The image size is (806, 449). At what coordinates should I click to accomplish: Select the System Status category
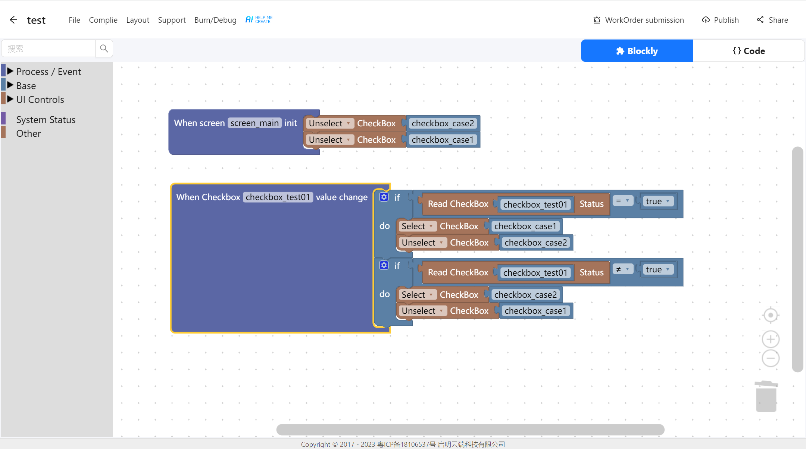[46, 120]
